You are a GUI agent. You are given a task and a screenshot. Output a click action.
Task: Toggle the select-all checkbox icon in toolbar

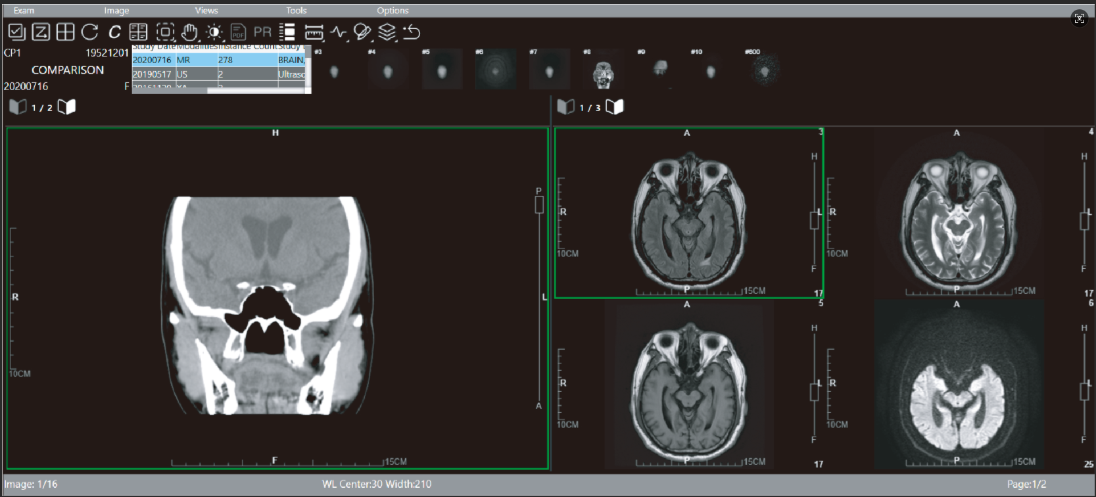(x=16, y=32)
